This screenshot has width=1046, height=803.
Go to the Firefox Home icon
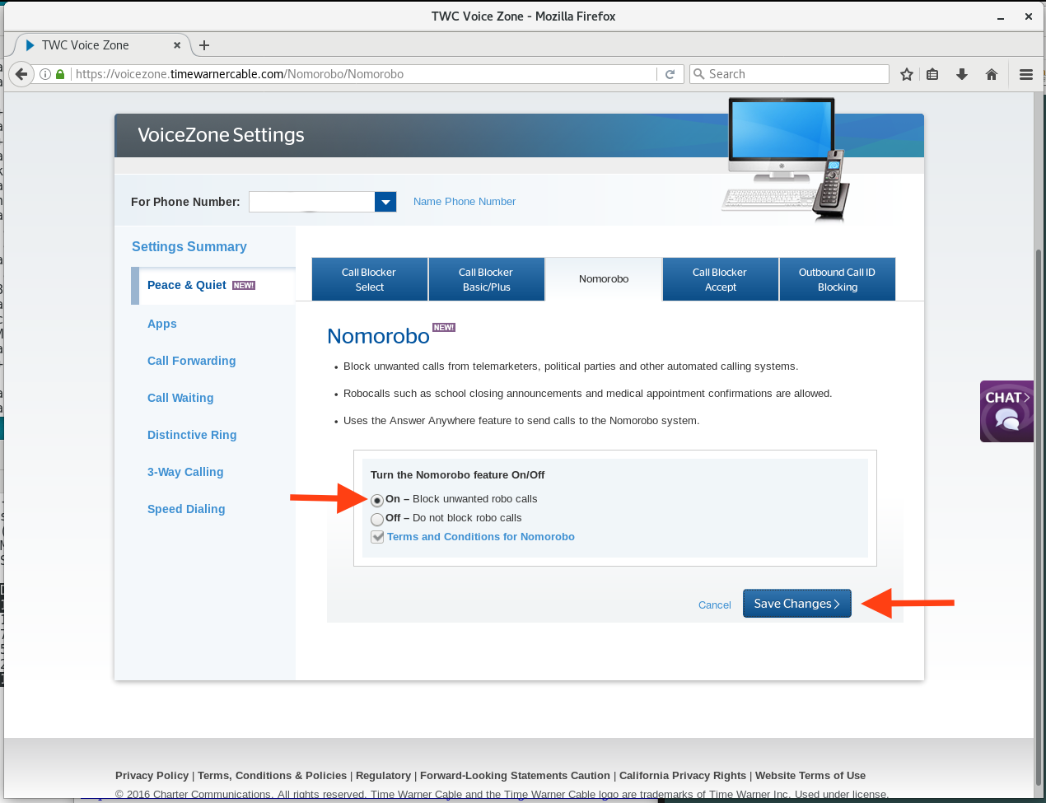(992, 74)
